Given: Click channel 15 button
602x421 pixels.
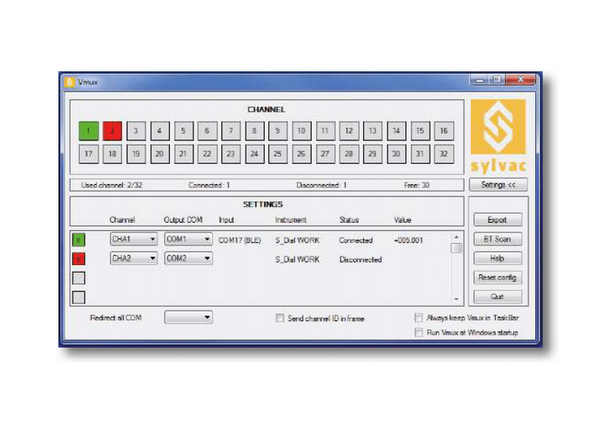Looking at the screenshot, I should coord(420,131).
